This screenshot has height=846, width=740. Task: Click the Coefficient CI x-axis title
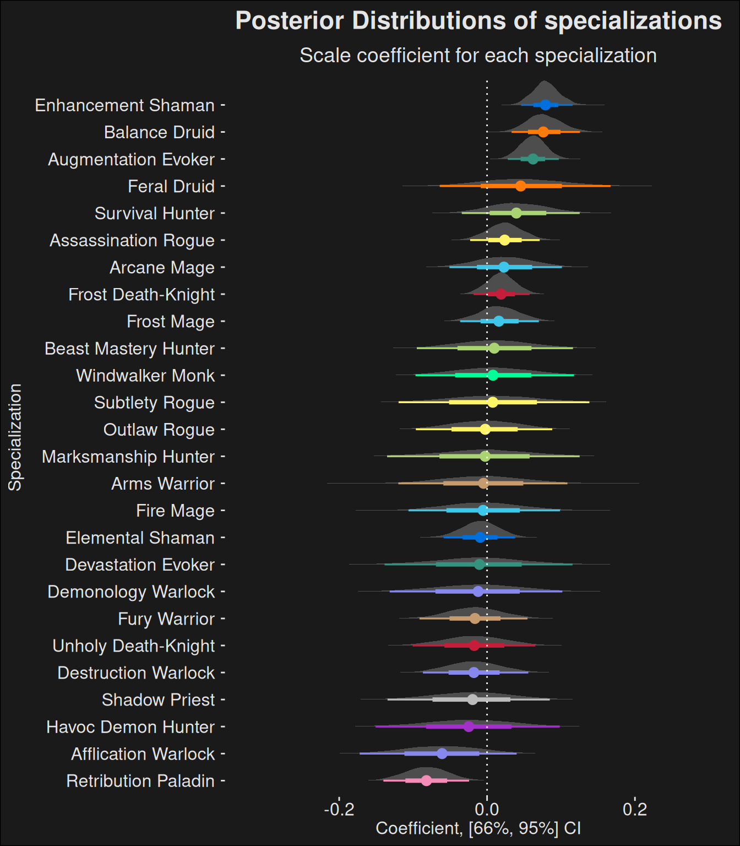tap(478, 828)
